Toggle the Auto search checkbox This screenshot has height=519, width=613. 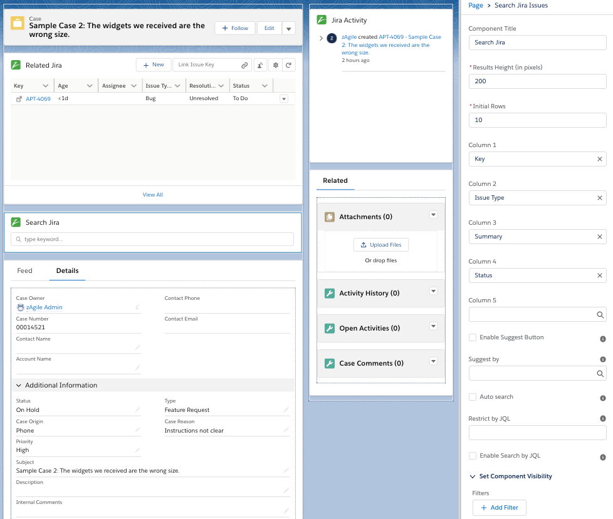tap(473, 397)
